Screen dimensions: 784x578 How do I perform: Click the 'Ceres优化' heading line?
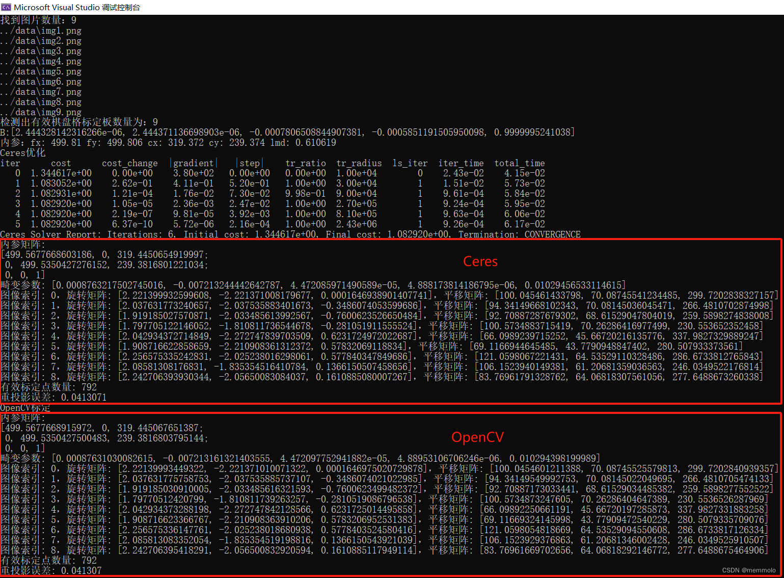click(23, 152)
